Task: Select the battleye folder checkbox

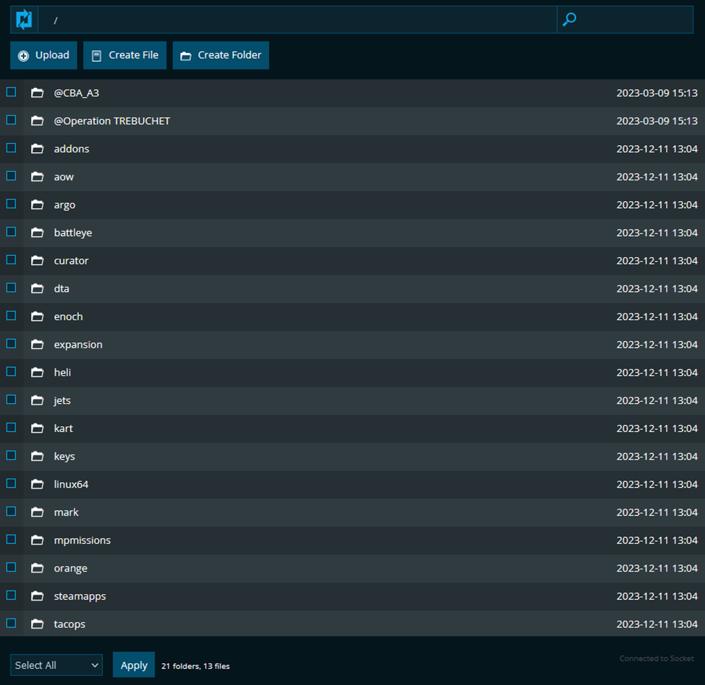Action: click(11, 231)
